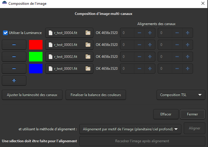
Task: Add a new channel layer with plus button
Action: [14, 81]
